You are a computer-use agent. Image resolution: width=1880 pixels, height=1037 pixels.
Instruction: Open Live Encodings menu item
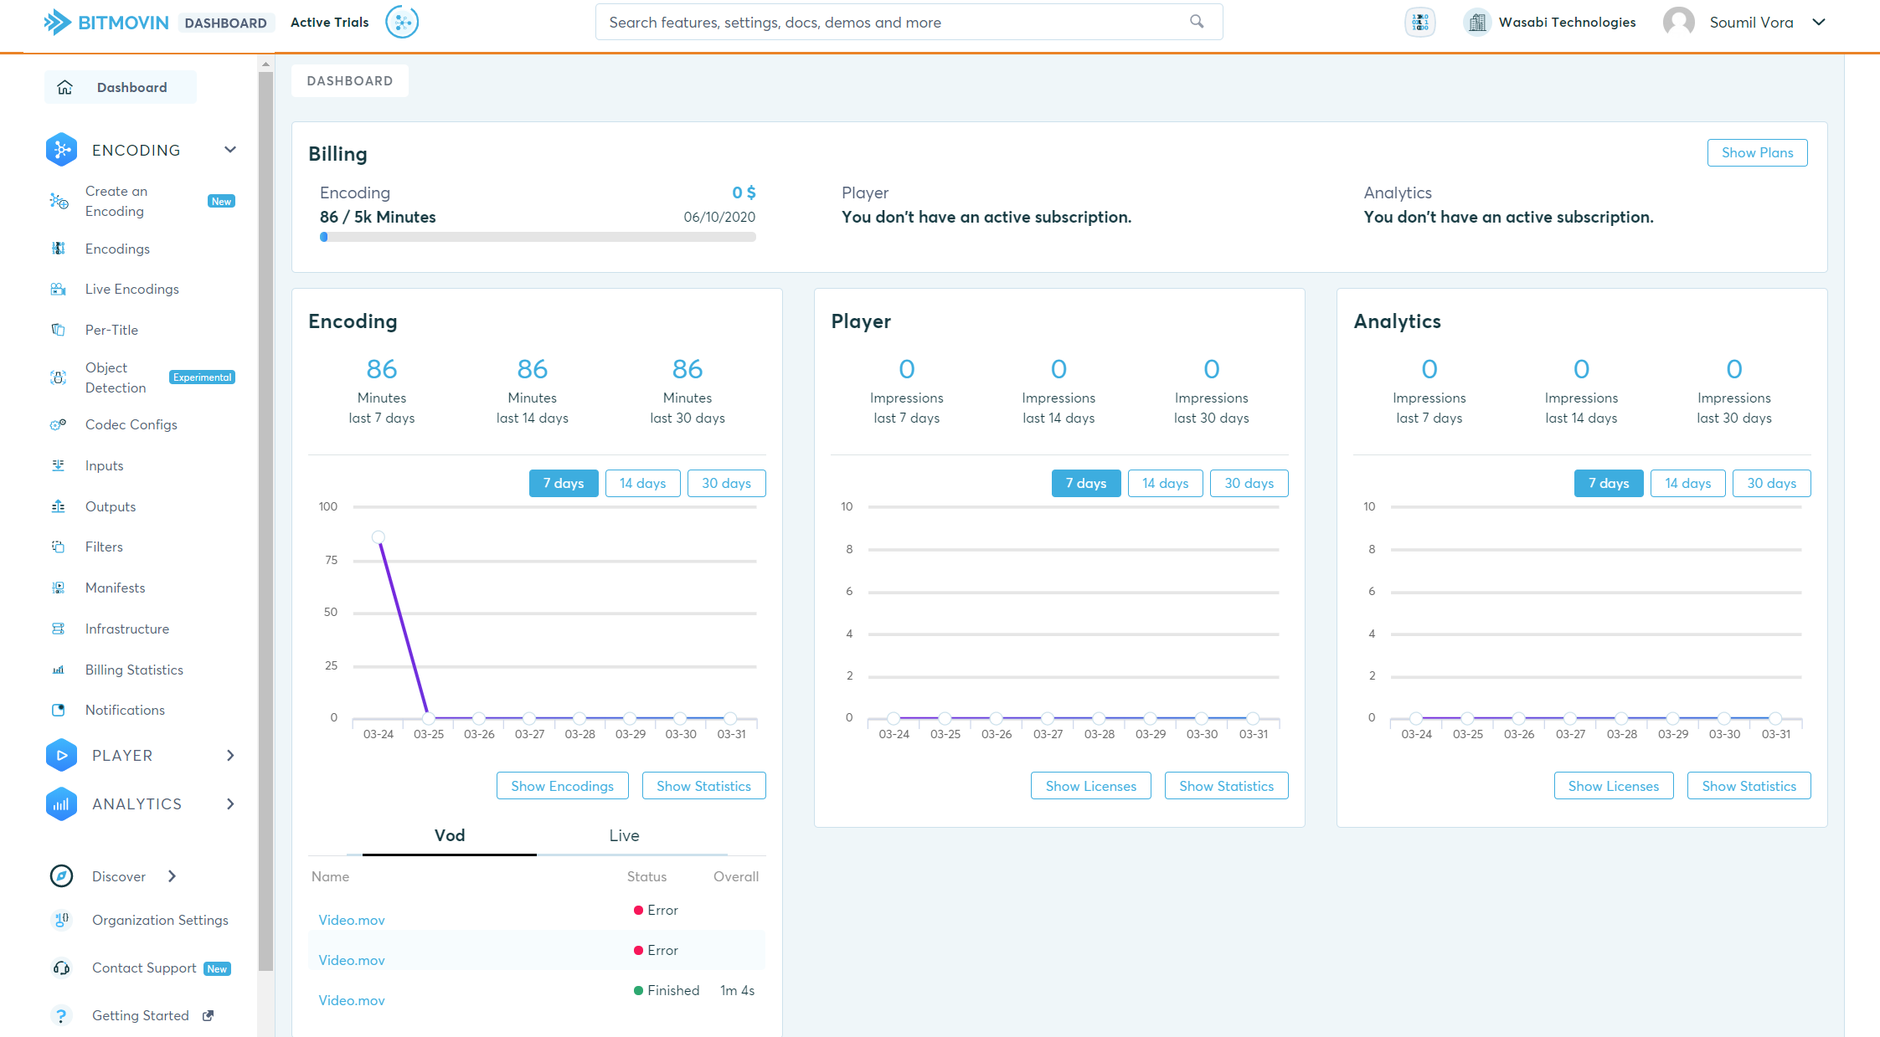(x=132, y=289)
